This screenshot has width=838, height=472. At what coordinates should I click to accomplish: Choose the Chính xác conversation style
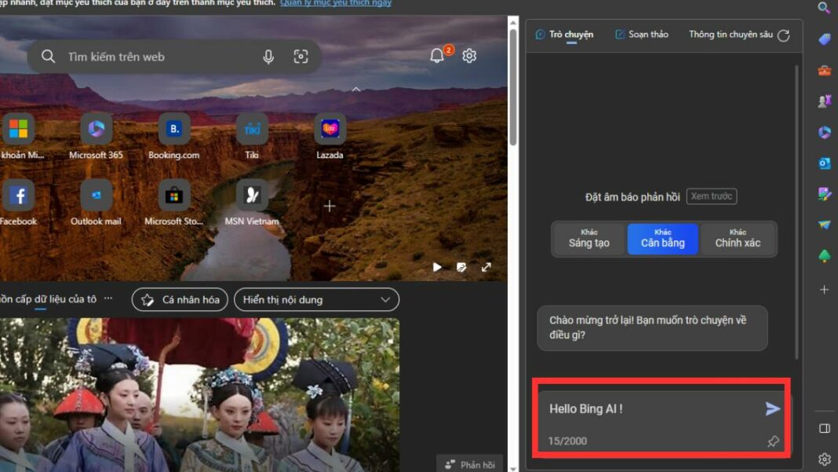[737, 238]
